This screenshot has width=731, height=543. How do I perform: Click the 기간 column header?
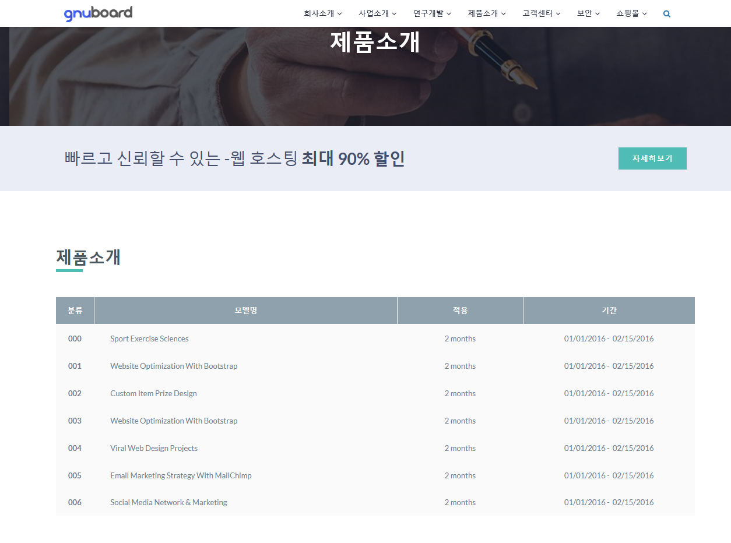[x=609, y=310]
